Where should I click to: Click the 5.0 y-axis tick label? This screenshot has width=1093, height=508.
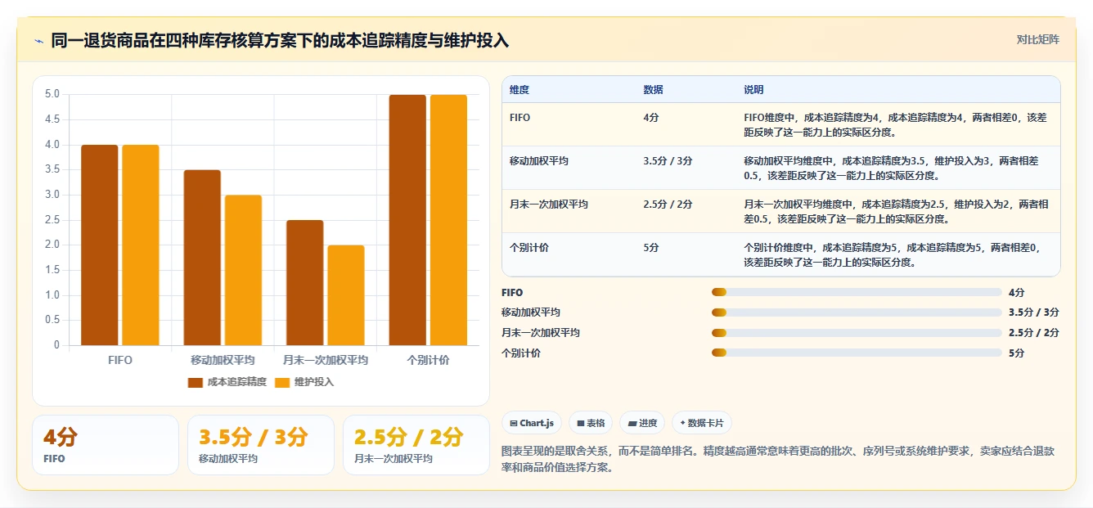click(52, 94)
